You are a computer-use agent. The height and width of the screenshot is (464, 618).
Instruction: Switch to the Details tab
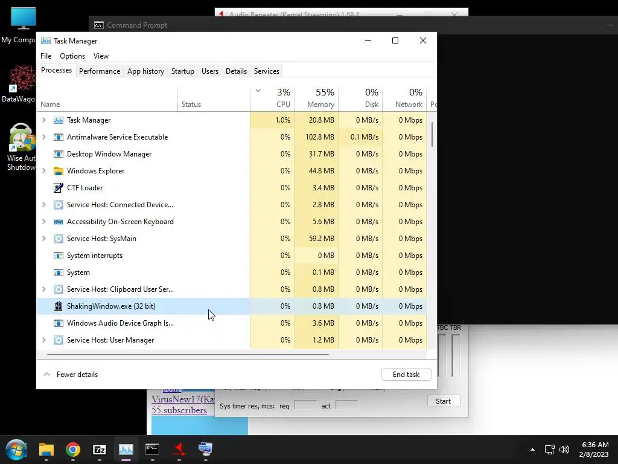point(236,71)
